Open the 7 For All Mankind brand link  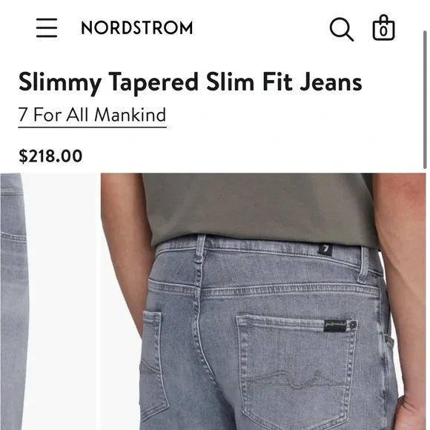pyautogui.click(x=92, y=115)
